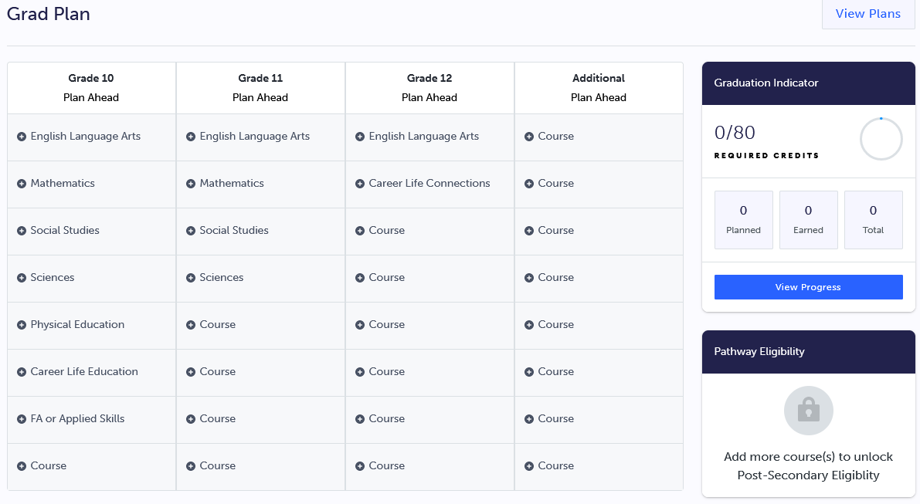Click plus icon beside Grade 11 English Language Arts
Screen dimensions: 920x504
click(191, 137)
